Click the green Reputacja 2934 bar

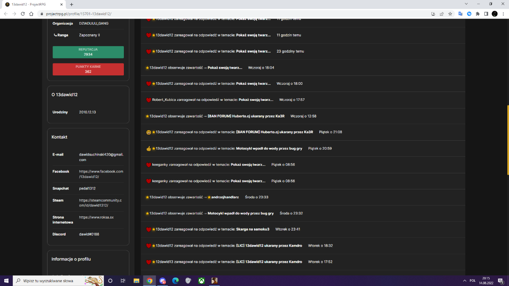pos(88,52)
